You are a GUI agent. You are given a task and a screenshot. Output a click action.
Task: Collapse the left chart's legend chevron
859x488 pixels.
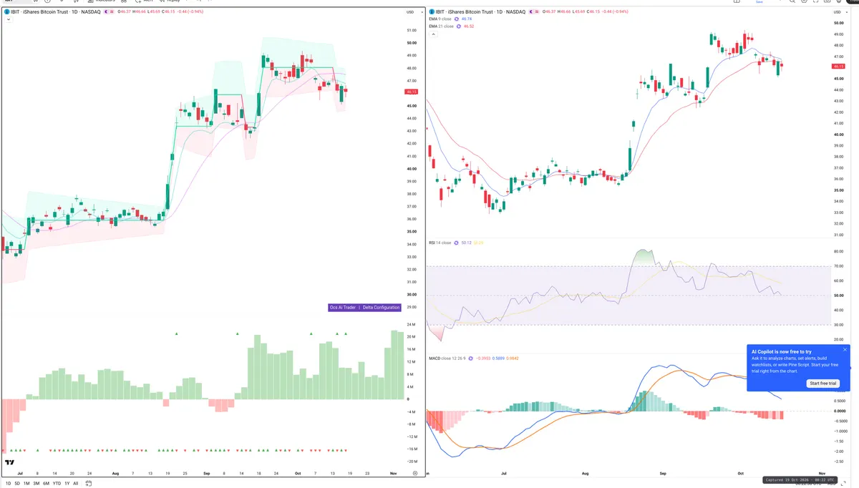pos(8,20)
